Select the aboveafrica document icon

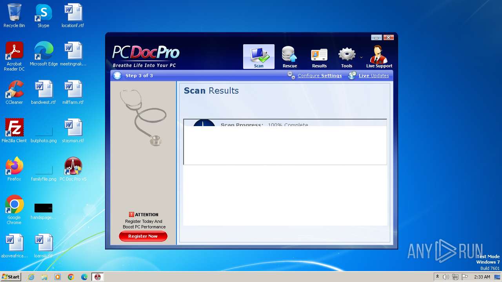click(x=14, y=246)
